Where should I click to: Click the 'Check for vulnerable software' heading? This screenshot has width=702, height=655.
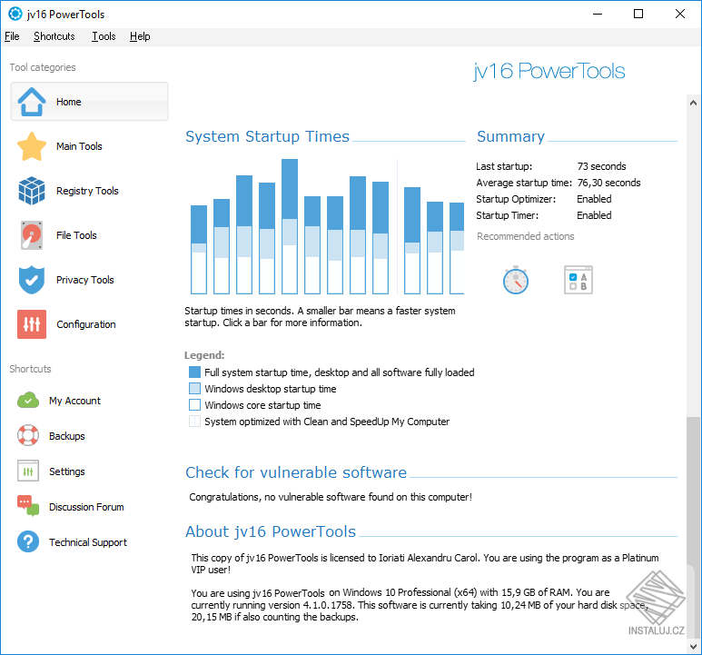pos(296,472)
